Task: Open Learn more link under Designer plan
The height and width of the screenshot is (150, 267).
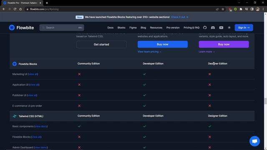Action: coord(207,52)
